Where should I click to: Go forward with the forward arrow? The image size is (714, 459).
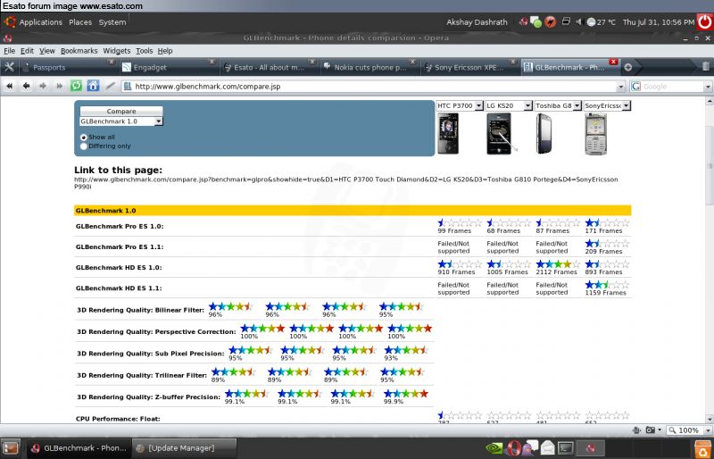(43, 86)
